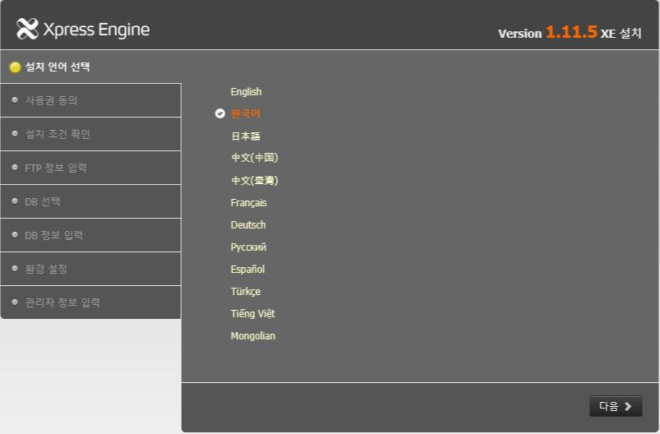Viewport: 660px width, 434px height.
Task: Select English as install language
Action: 246,92
